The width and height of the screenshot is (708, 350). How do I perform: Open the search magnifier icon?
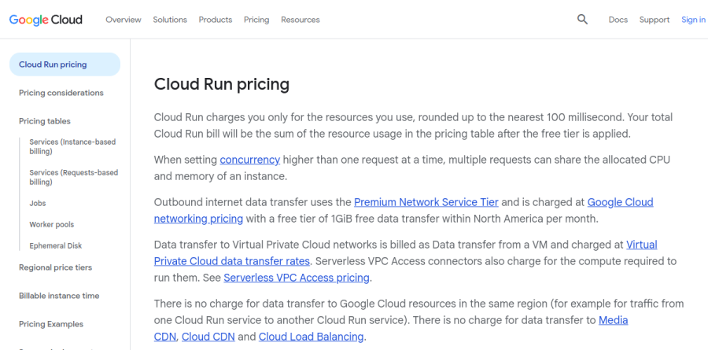click(582, 20)
